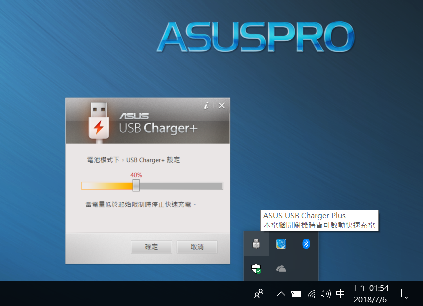
Task: Open Windows Defender shield tray icon
Action: pos(256,269)
